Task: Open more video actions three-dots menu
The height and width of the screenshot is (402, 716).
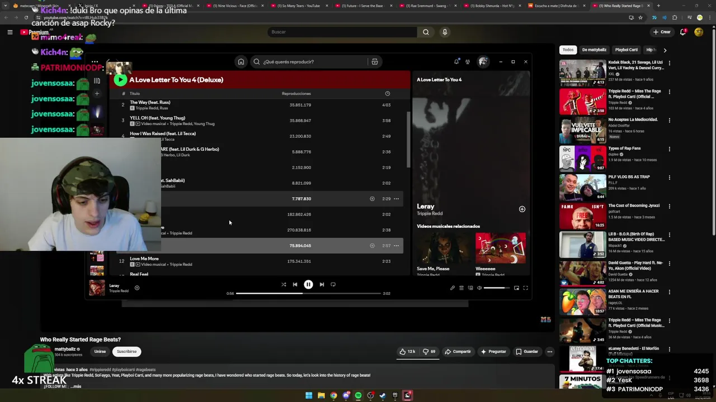Action: click(x=550, y=352)
